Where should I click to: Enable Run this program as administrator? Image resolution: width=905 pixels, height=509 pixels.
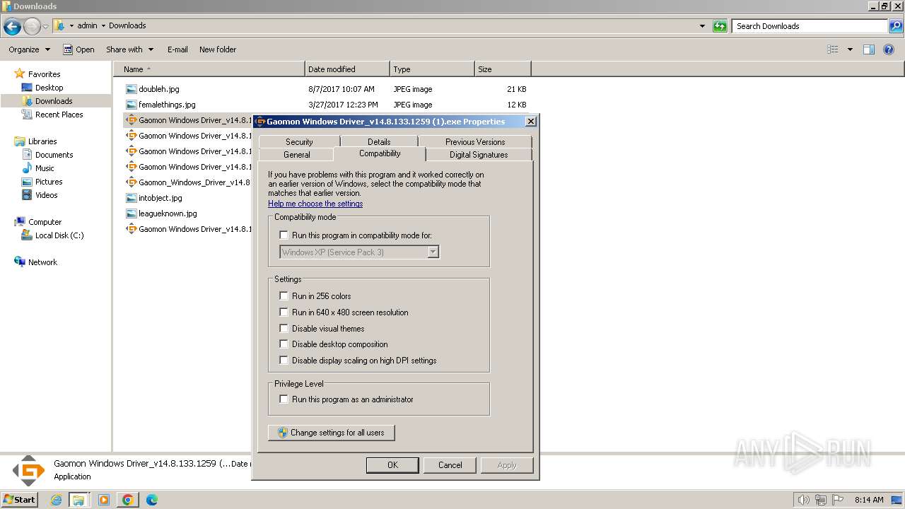tap(284, 399)
